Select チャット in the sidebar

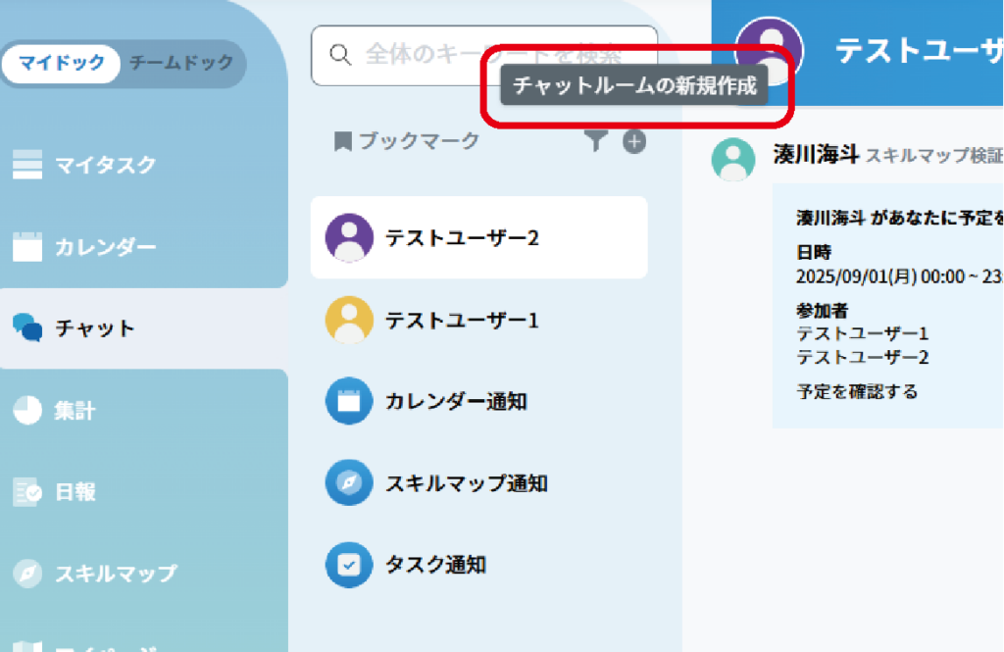coord(144,327)
